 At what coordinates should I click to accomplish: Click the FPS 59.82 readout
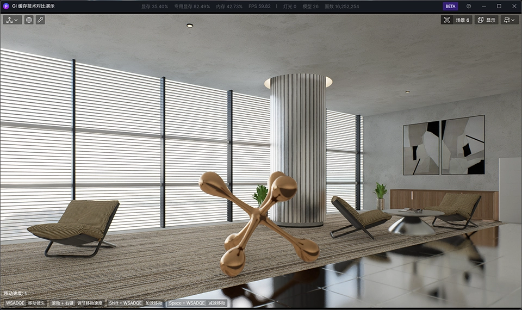[x=259, y=6]
